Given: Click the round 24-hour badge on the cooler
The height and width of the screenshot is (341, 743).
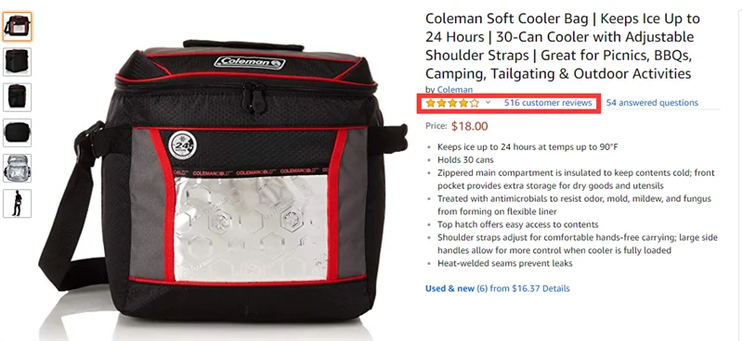Looking at the screenshot, I should pos(182,146).
